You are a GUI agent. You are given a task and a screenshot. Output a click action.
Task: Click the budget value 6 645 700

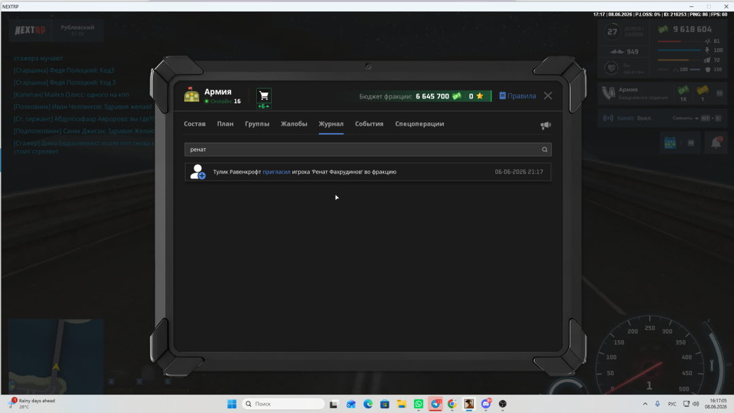click(432, 96)
